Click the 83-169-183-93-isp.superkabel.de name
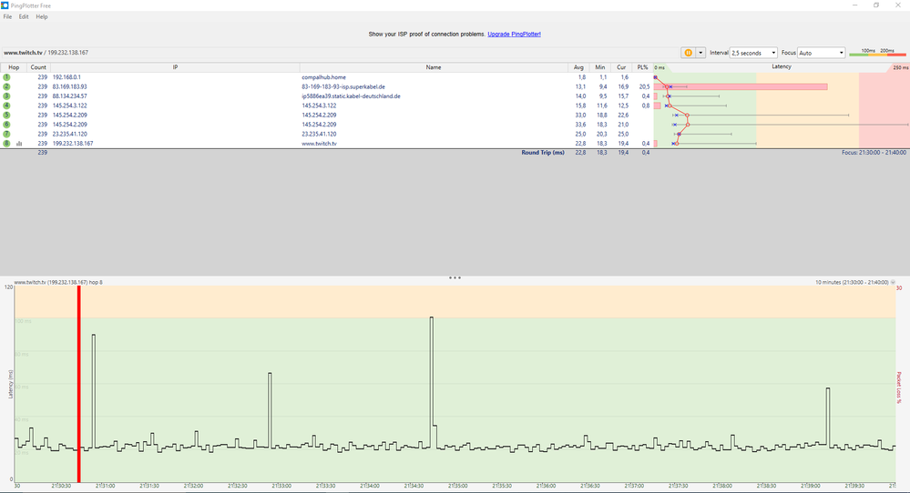 pyautogui.click(x=343, y=86)
